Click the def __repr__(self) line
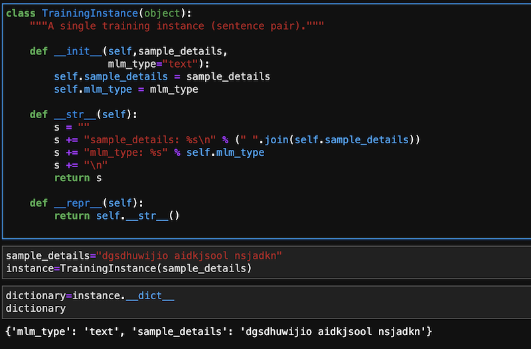The width and height of the screenshot is (531, 349). pyautogui.click(x=87, y=203)
